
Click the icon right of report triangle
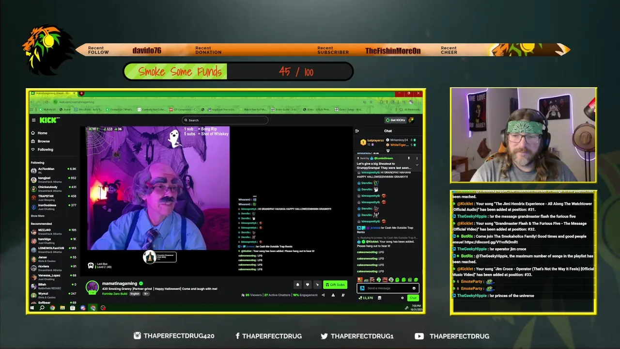(342, 295)
